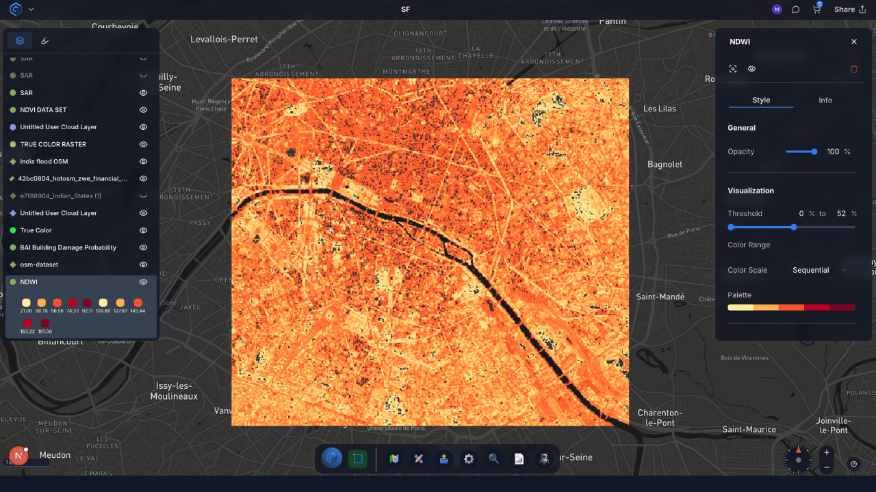The height and width of the screenshot is (492, 876).
Task: Switch to the Info tab
Action: tap(825, 100)
